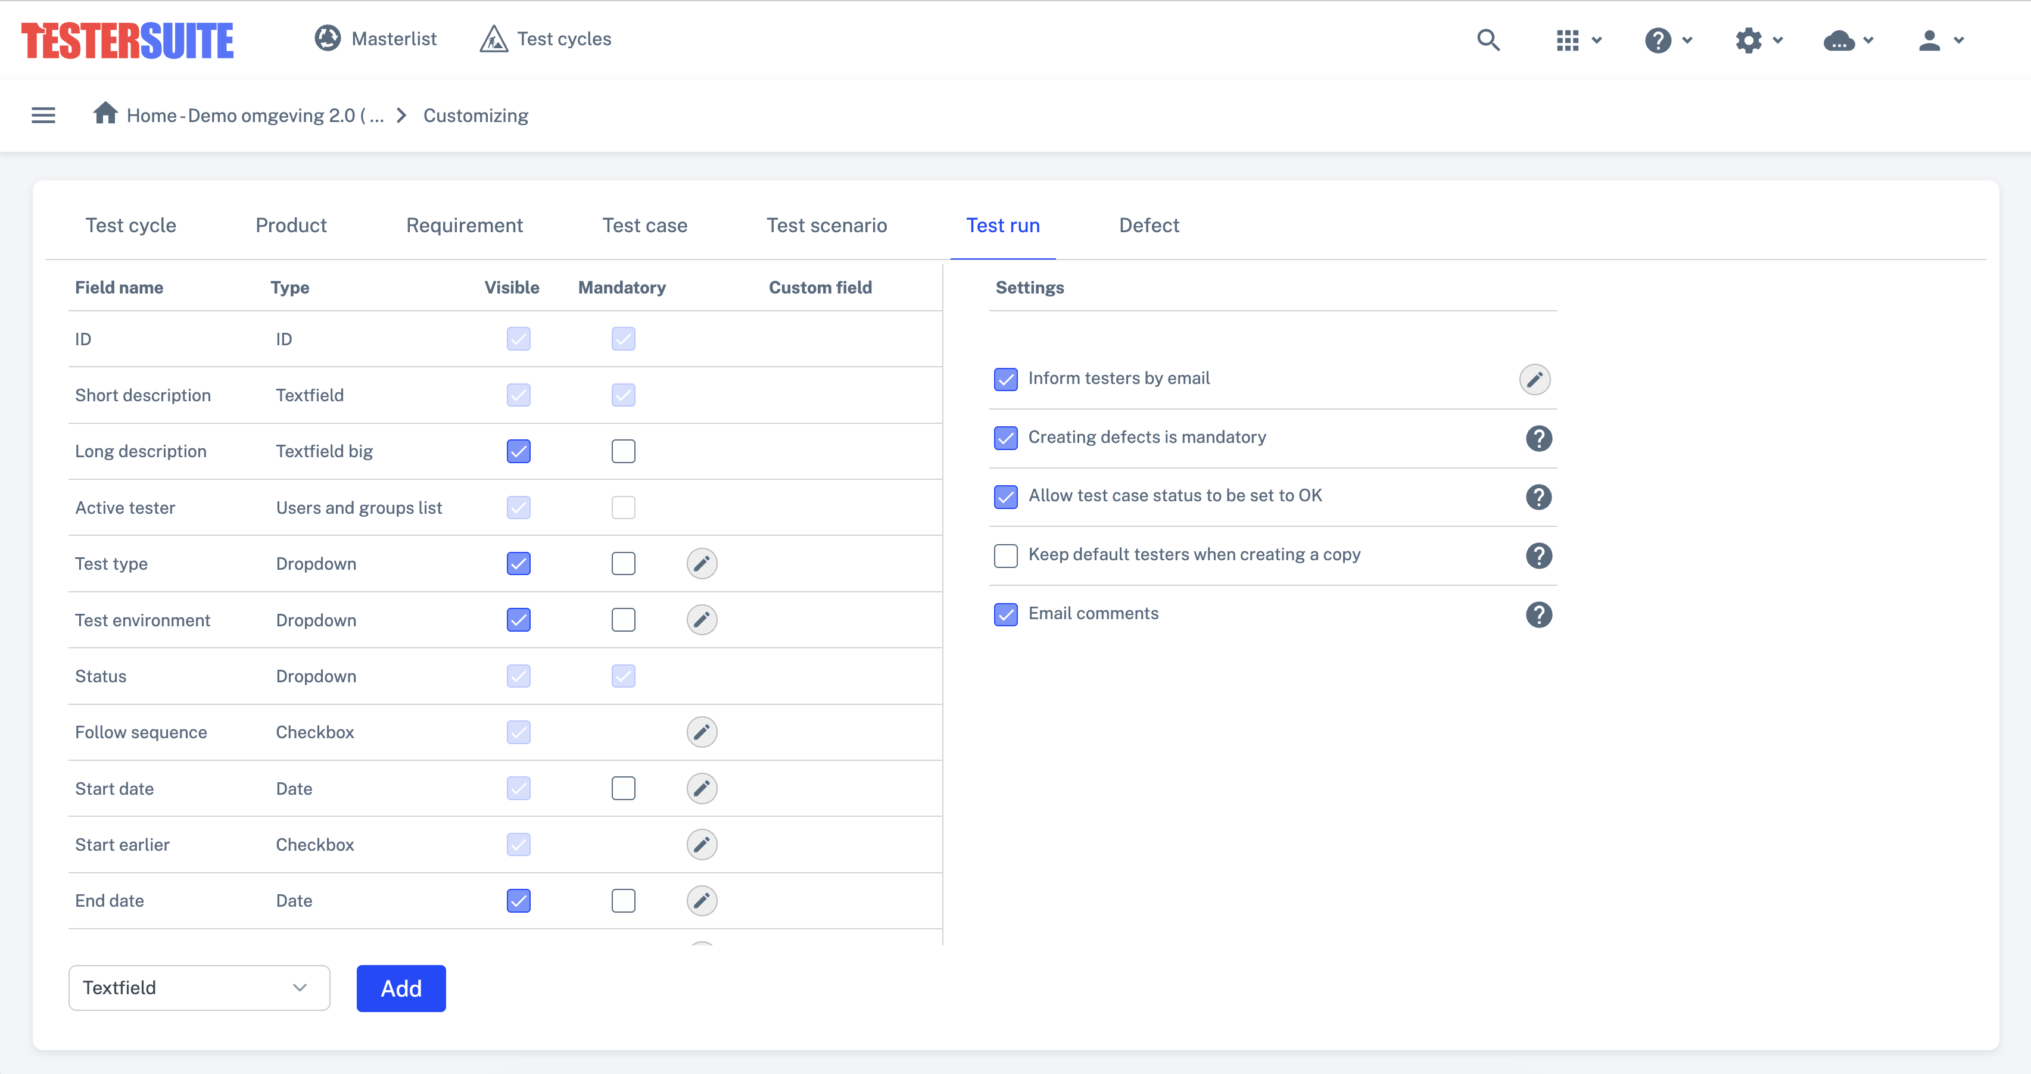
Task: Show help for Keep default testers setting
Action: click(x=1538, y=555)
